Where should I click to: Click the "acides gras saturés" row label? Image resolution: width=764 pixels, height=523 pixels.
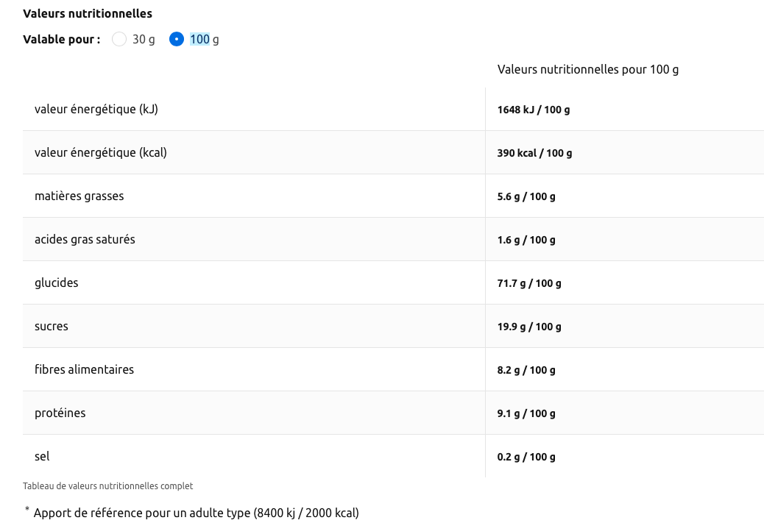(x=85, y=239)
